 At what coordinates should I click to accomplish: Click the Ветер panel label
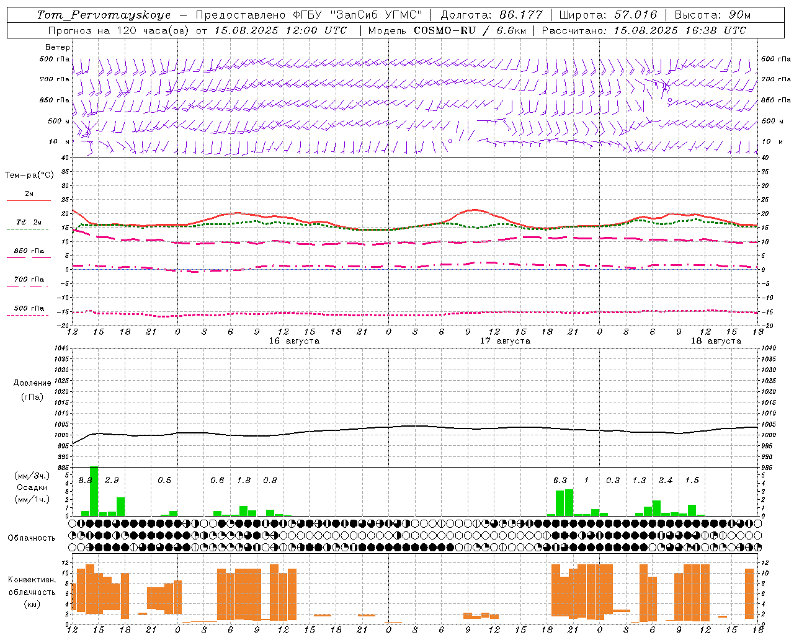pyautogui.click(x=58, y=47)
